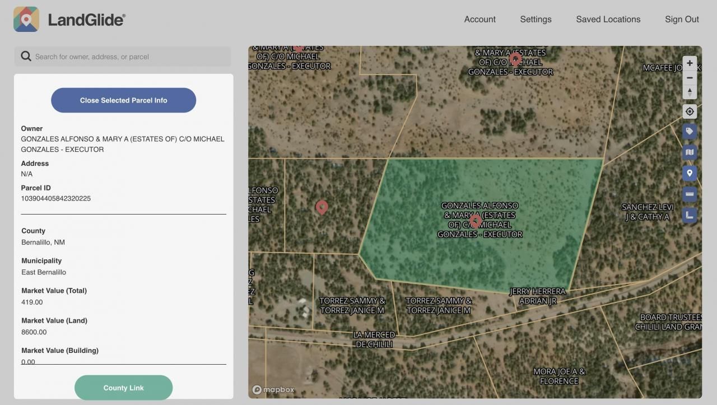Open the County Link button

(123, 388)
